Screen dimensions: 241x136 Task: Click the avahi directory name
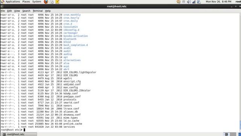coord(67,48)
